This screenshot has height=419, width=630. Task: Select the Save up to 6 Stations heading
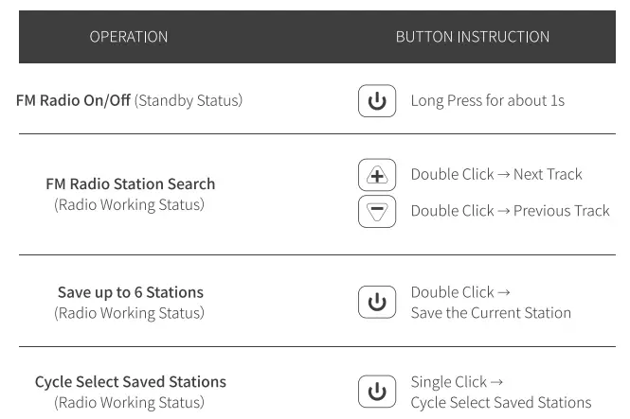(x=130, y=292)
